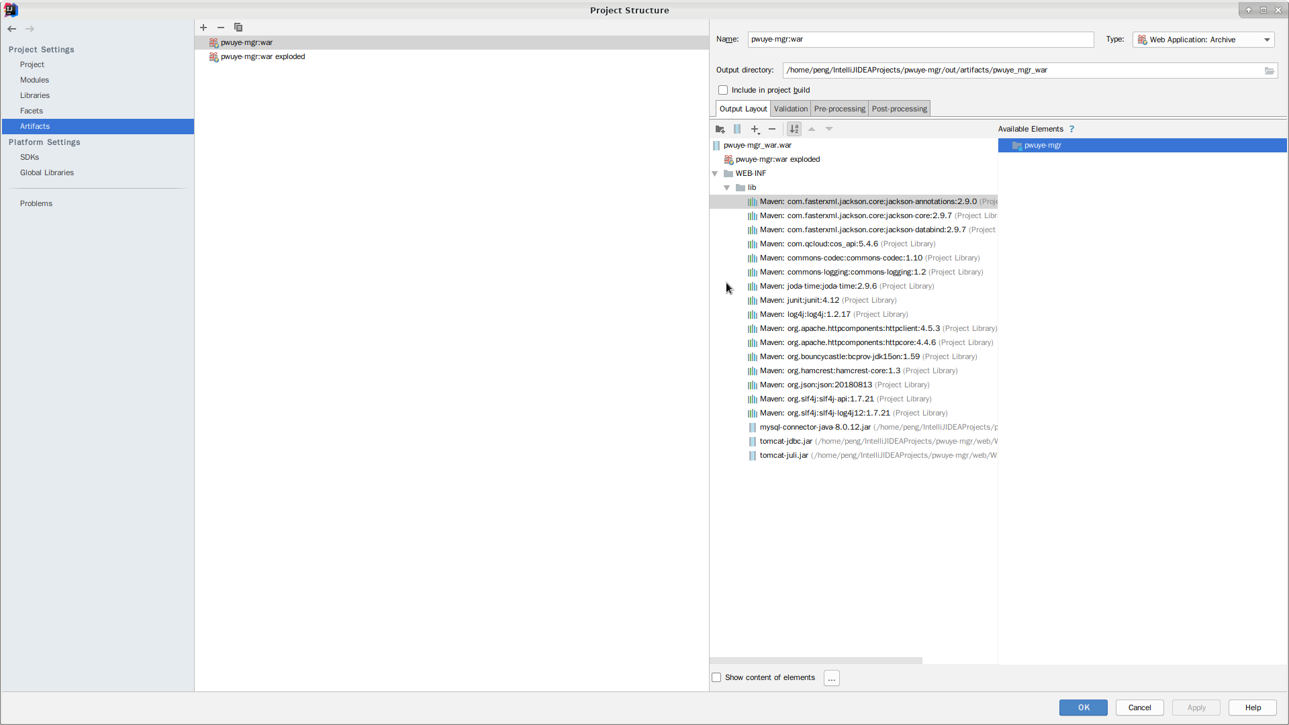Click horizontal scrollbar under output layout tree
Screen dimensions: 1289x725
click(816, 661)
